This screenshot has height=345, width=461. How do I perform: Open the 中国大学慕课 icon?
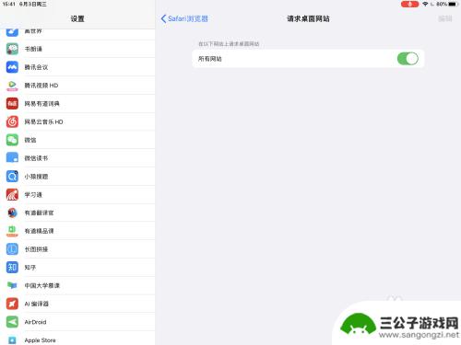(x=12, y=285)
